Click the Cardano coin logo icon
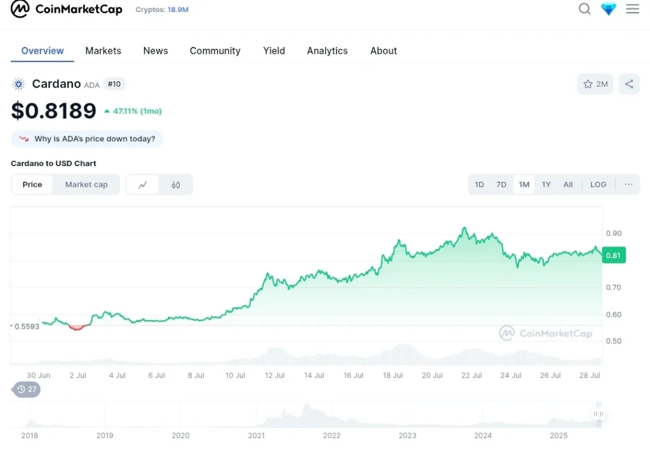 pos(18,84)
